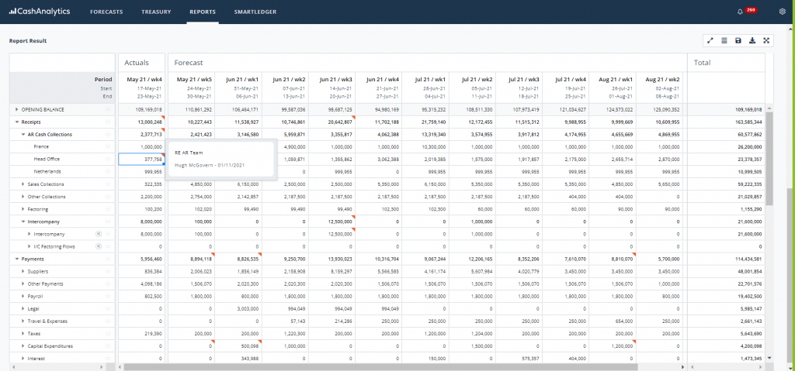Open the settings gear
The width and height of the screenshot is (795, 371).
[782, 12]
